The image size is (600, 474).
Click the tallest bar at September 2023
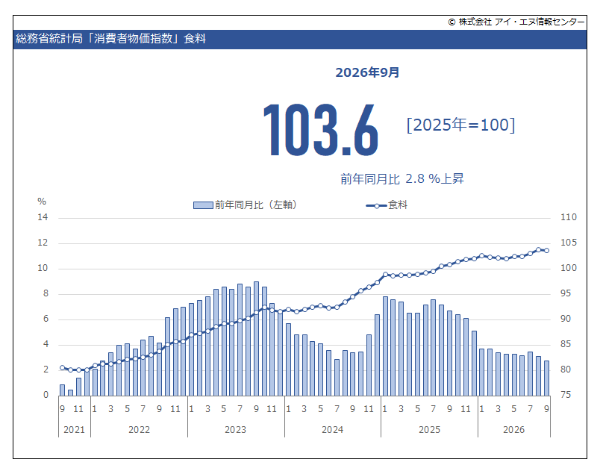pyautogui.click(x=257, y=339)
